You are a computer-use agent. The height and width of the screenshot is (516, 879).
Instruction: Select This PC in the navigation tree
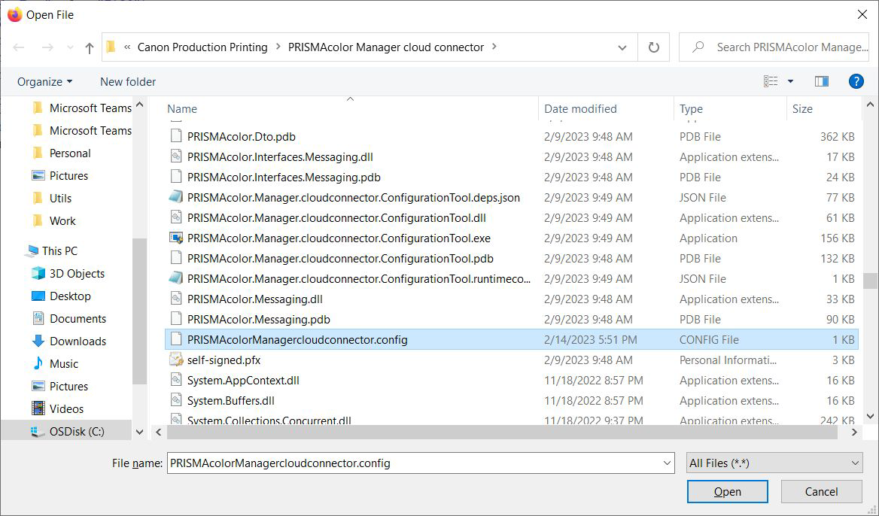click(59, 251)
